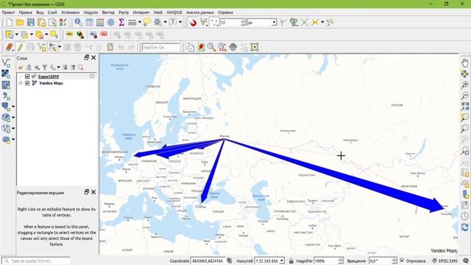Toggle mouse coordinate display icon in status bar
Viewport: 471px width, 265px height.
pos(229,261)
